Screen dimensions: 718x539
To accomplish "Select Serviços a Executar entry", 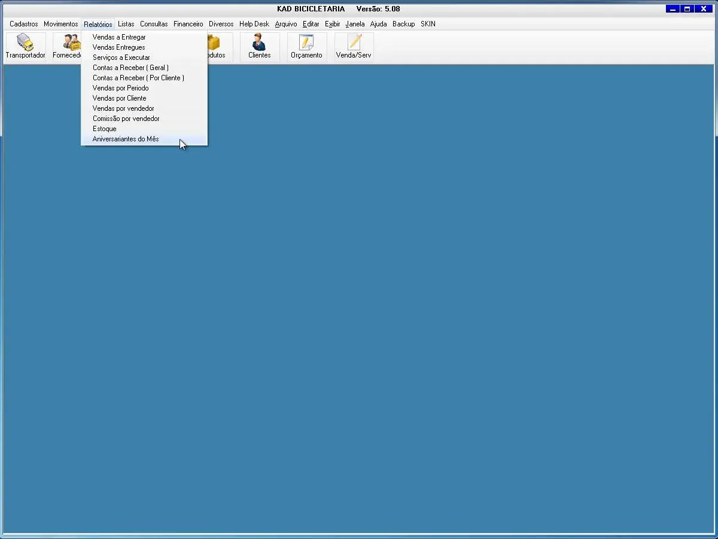I will [121, 57].
